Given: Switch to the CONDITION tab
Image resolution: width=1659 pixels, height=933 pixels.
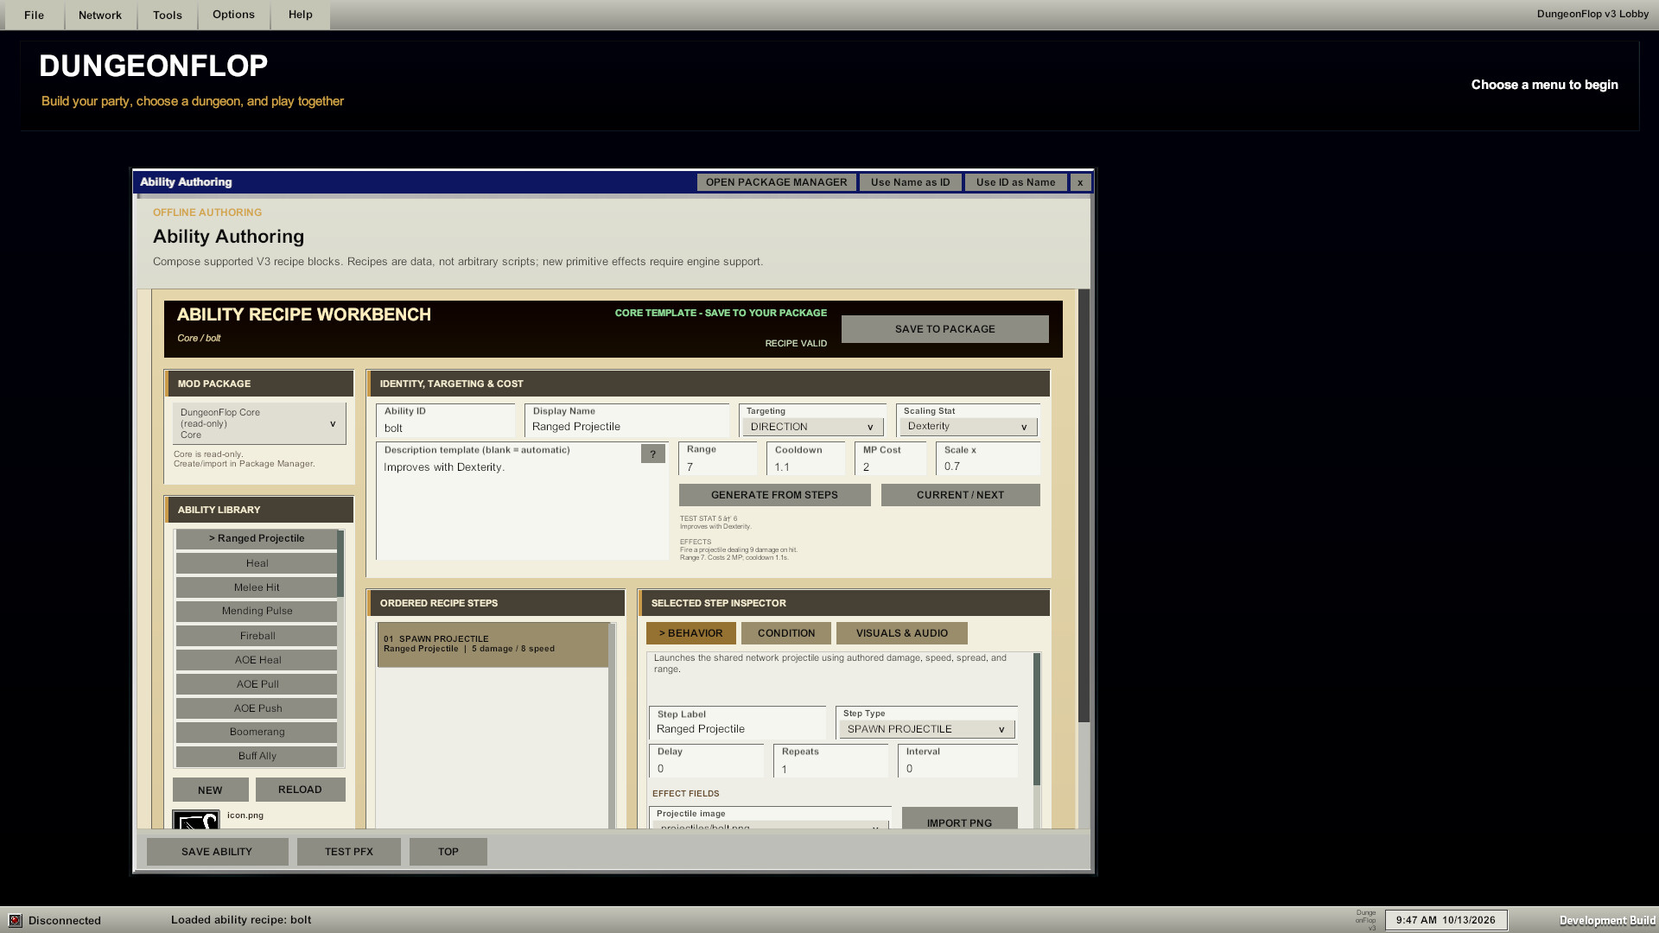Looking at the screenshot, I should [x=786, y=633].
